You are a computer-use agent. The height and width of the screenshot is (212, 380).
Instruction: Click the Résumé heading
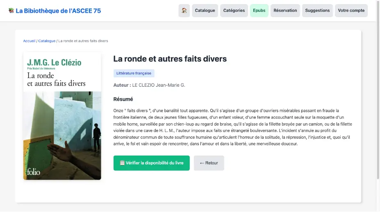(123, 99)
